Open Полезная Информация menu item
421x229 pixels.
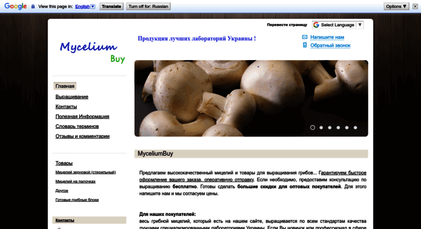(82, 116)
